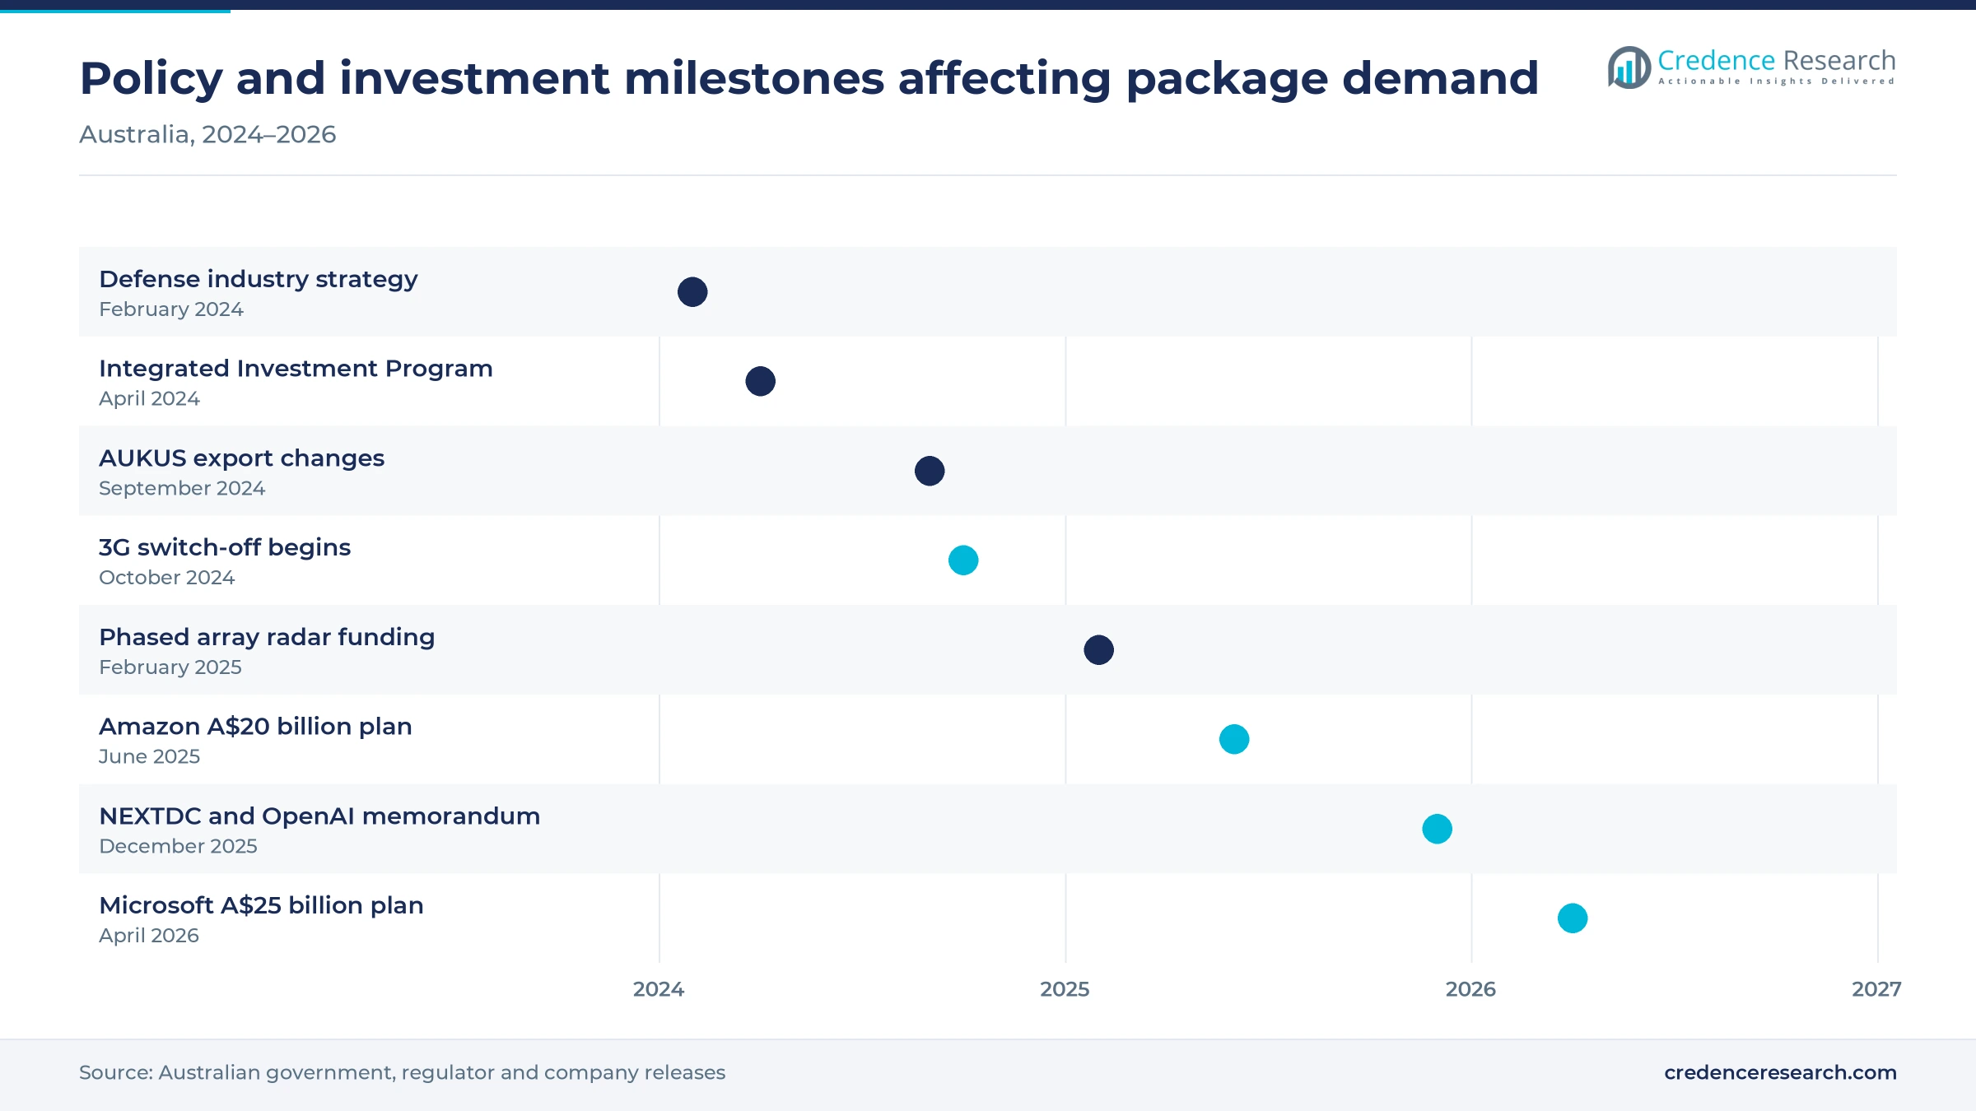Click the Credence Research logo icon
The width and height of the screenshot is (1976, 1111).
click(1629, 67)
